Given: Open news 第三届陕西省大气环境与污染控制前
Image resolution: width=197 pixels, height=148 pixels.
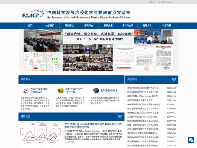Looking at the screenshot, I should pos(143,141).
